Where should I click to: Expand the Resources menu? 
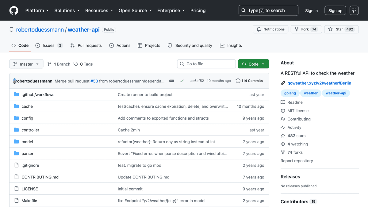click(98, 10)
